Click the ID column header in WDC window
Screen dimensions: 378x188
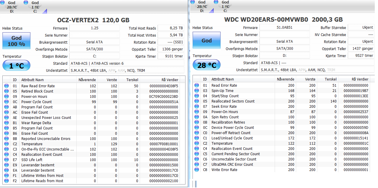click(205, 79)
